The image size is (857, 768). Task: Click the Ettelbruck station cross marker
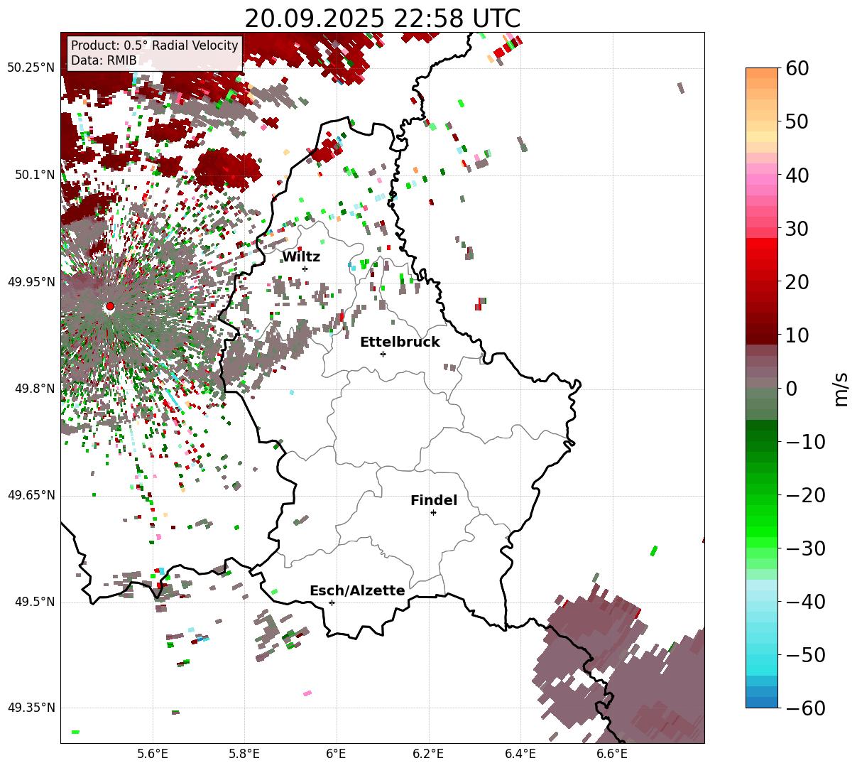[383, 354]
